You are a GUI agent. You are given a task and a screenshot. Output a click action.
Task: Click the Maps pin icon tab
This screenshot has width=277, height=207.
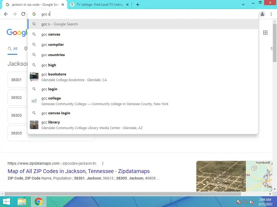(26, 49)
